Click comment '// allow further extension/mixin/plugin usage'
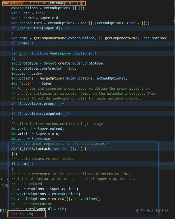Image resolution: width=175 pixels, height=219 pixels. tap(57, 124)
